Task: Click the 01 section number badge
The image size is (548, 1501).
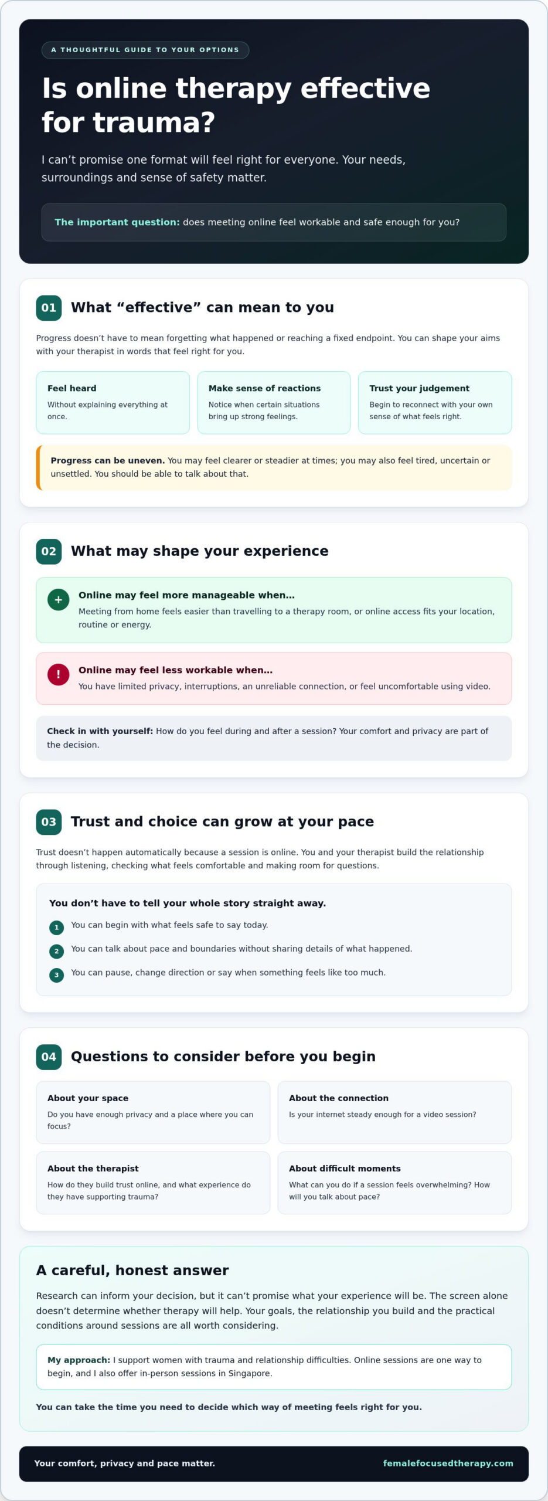Action: [49, 308]
